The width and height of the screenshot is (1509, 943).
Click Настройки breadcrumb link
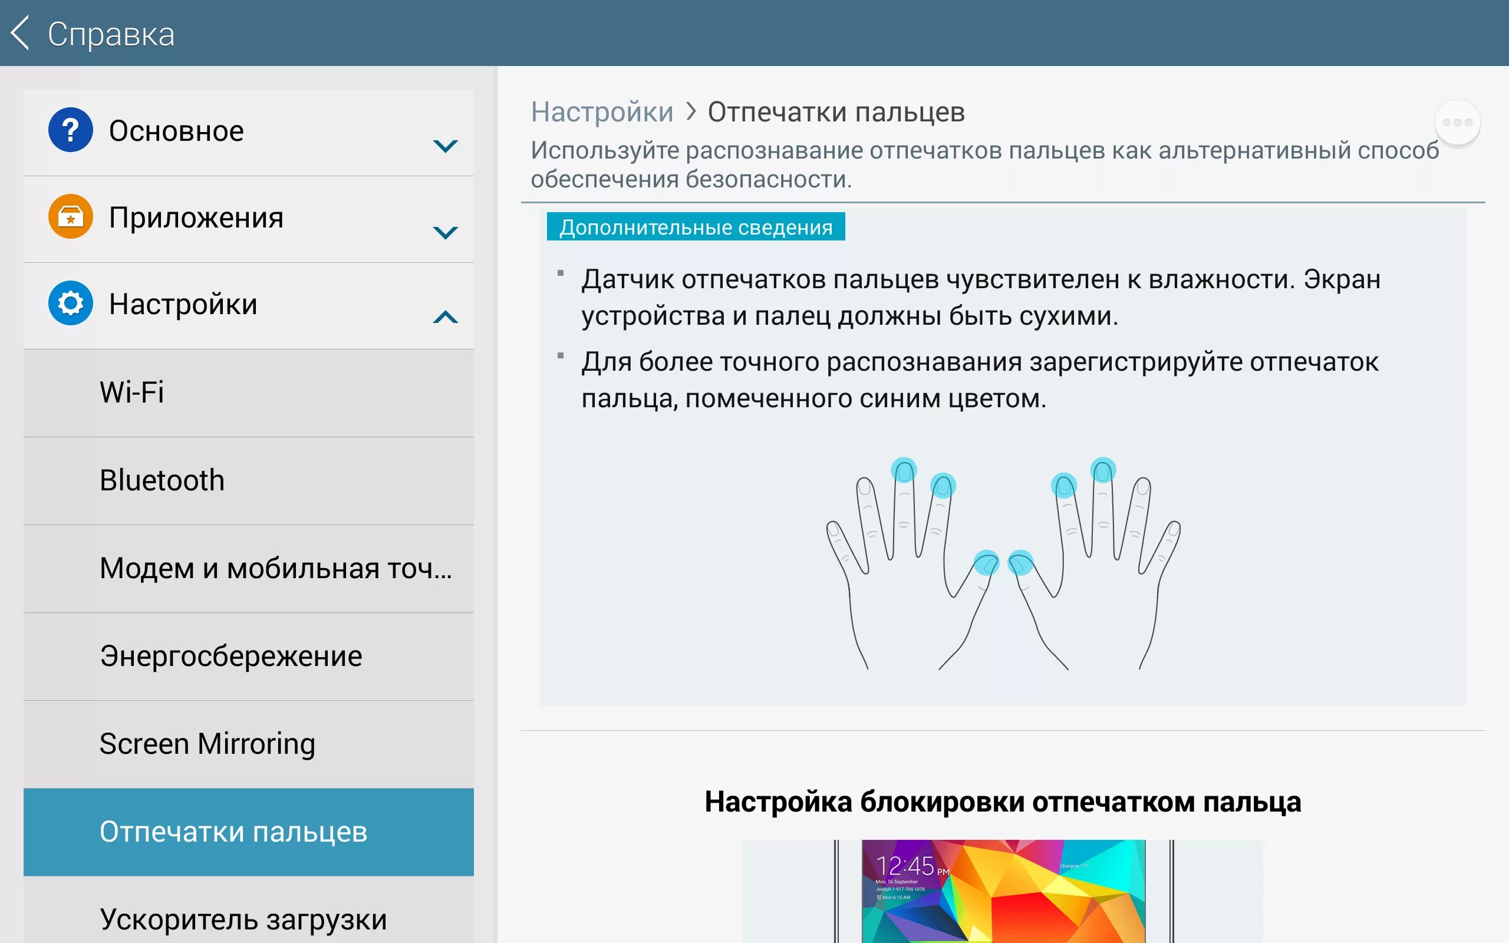coord(602,111)
